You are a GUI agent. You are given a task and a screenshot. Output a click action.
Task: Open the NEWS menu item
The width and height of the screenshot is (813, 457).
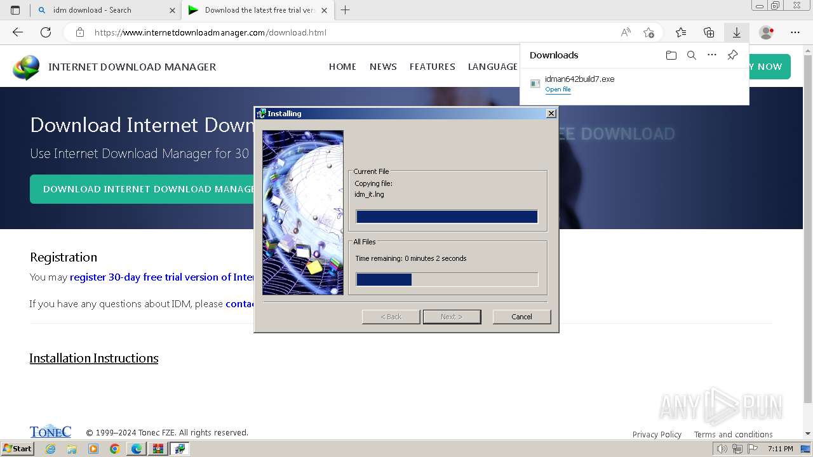(383, 67)
